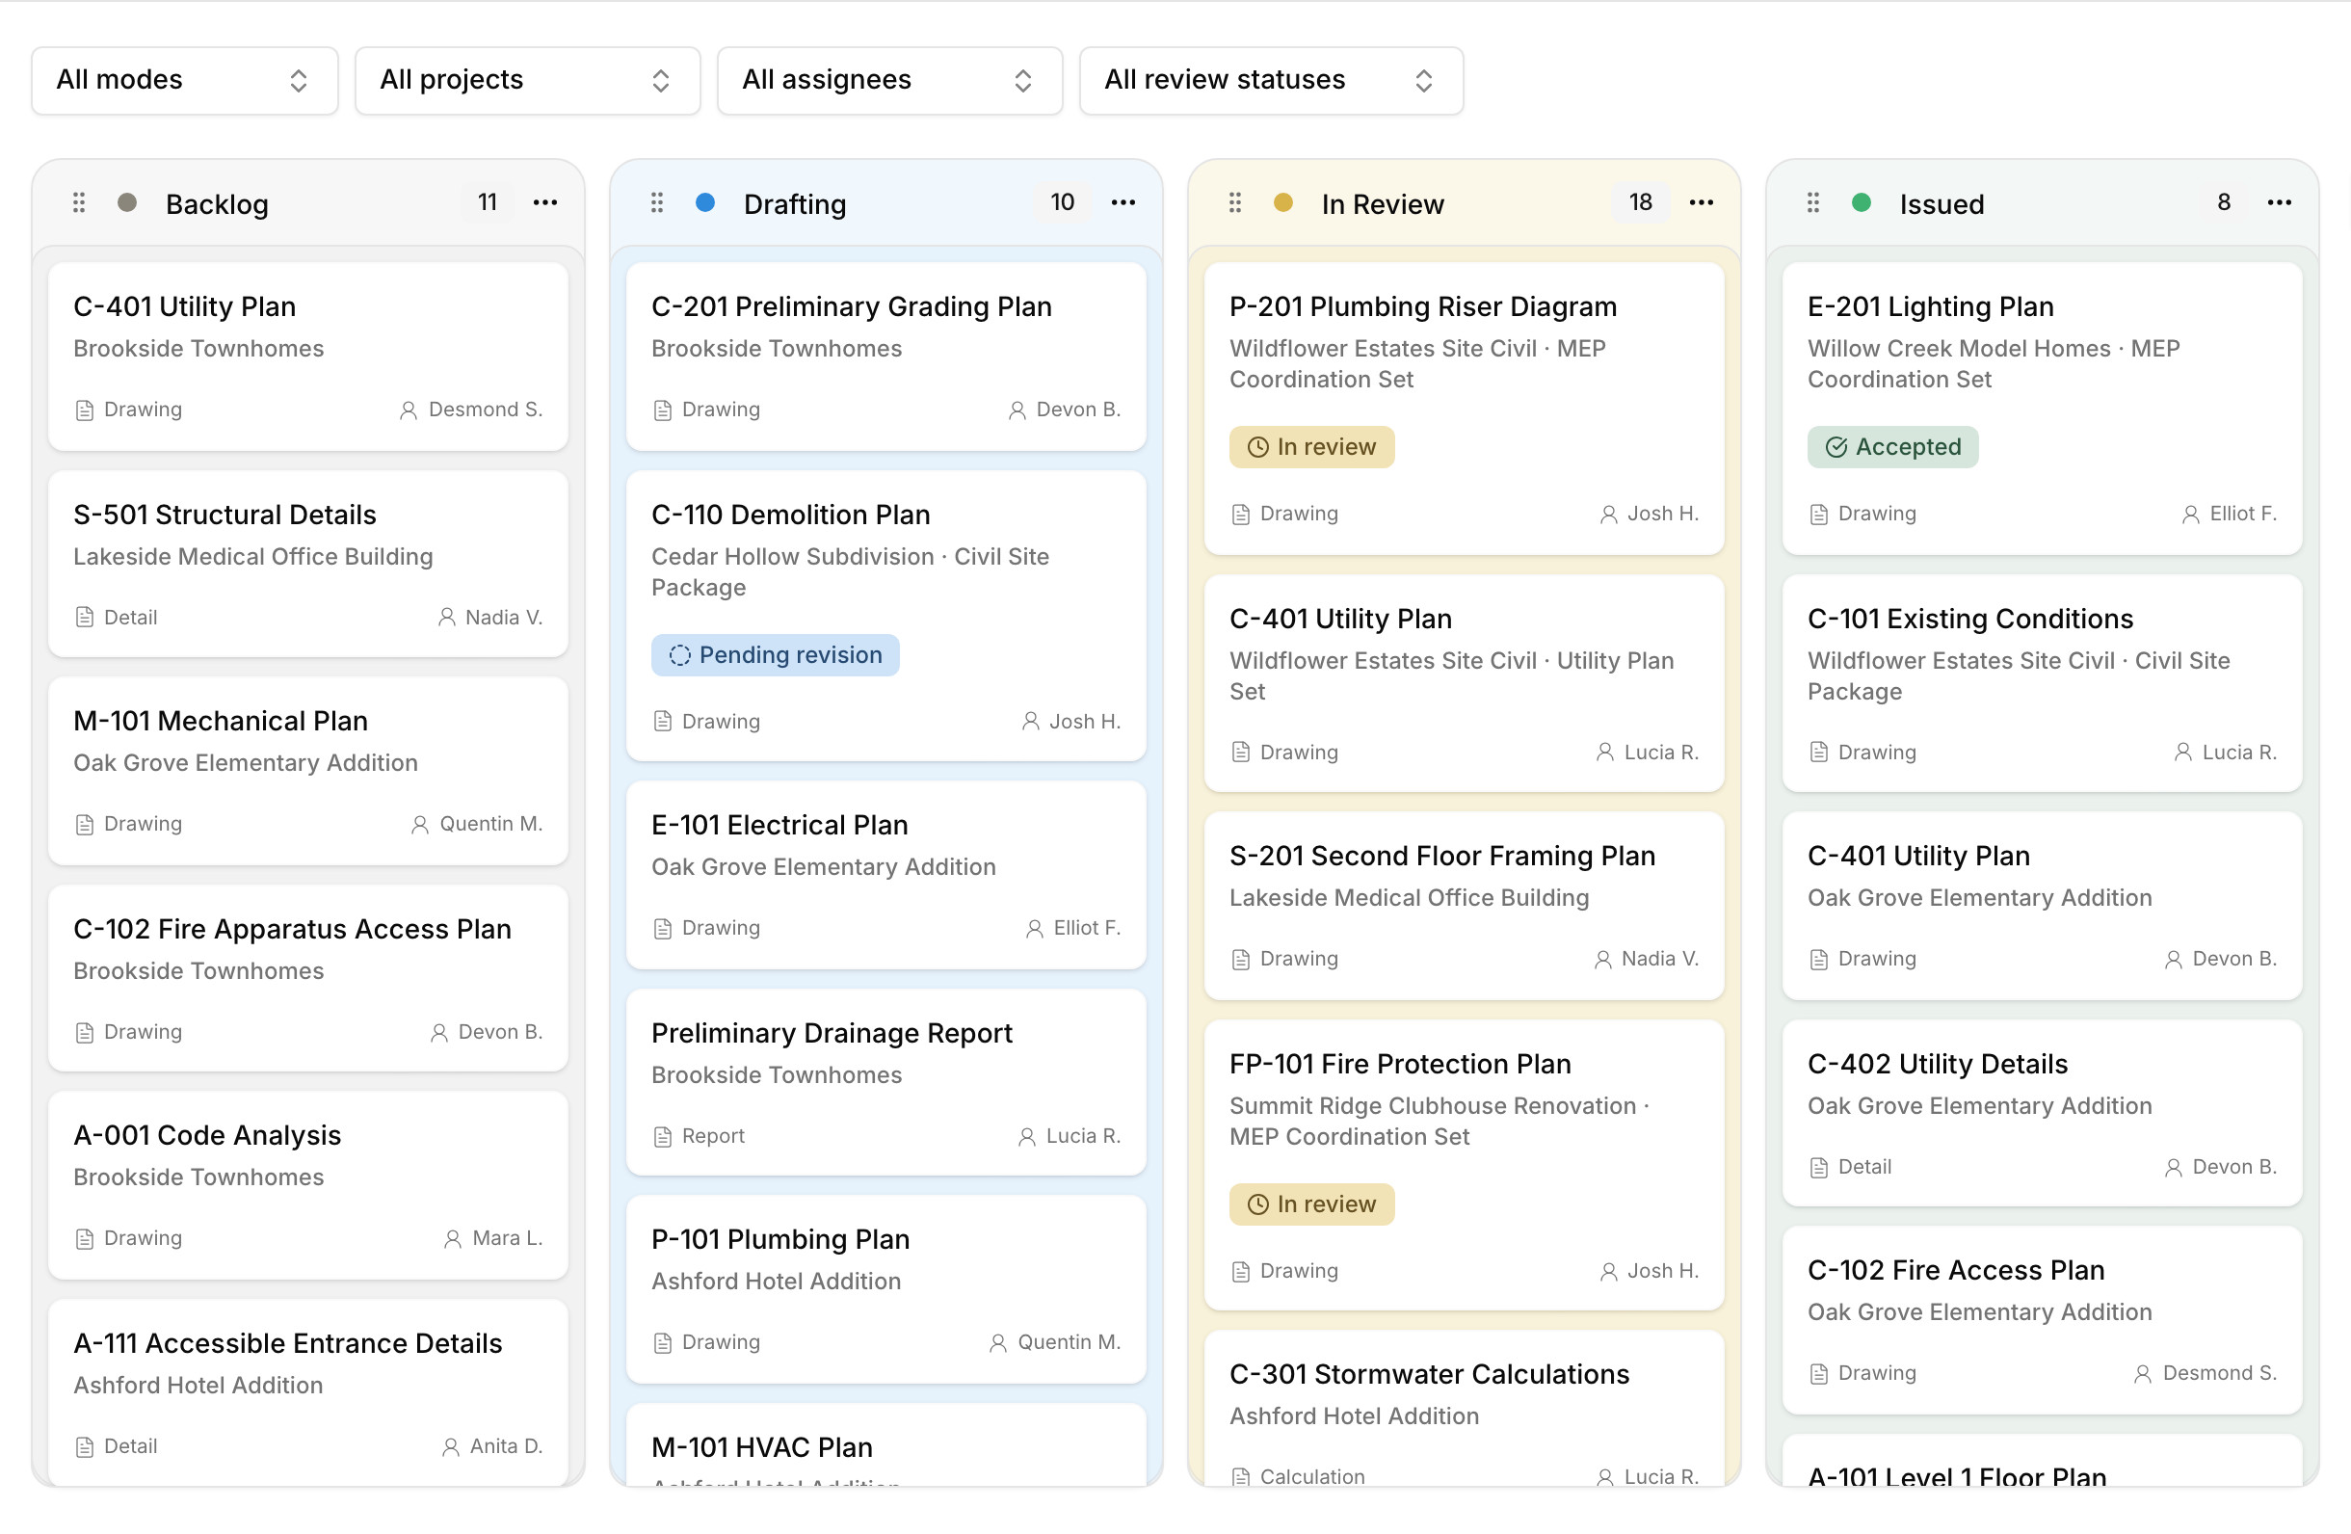Click the In Review column drag handle

(x=1235, y=203)
